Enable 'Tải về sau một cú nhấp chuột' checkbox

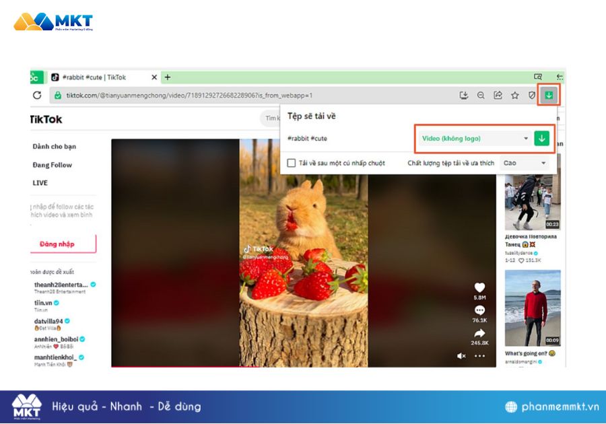coord(292,163)
